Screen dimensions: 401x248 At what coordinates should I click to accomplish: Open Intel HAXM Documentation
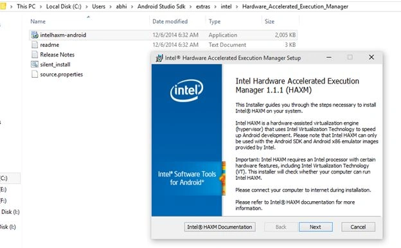point(220,227)
